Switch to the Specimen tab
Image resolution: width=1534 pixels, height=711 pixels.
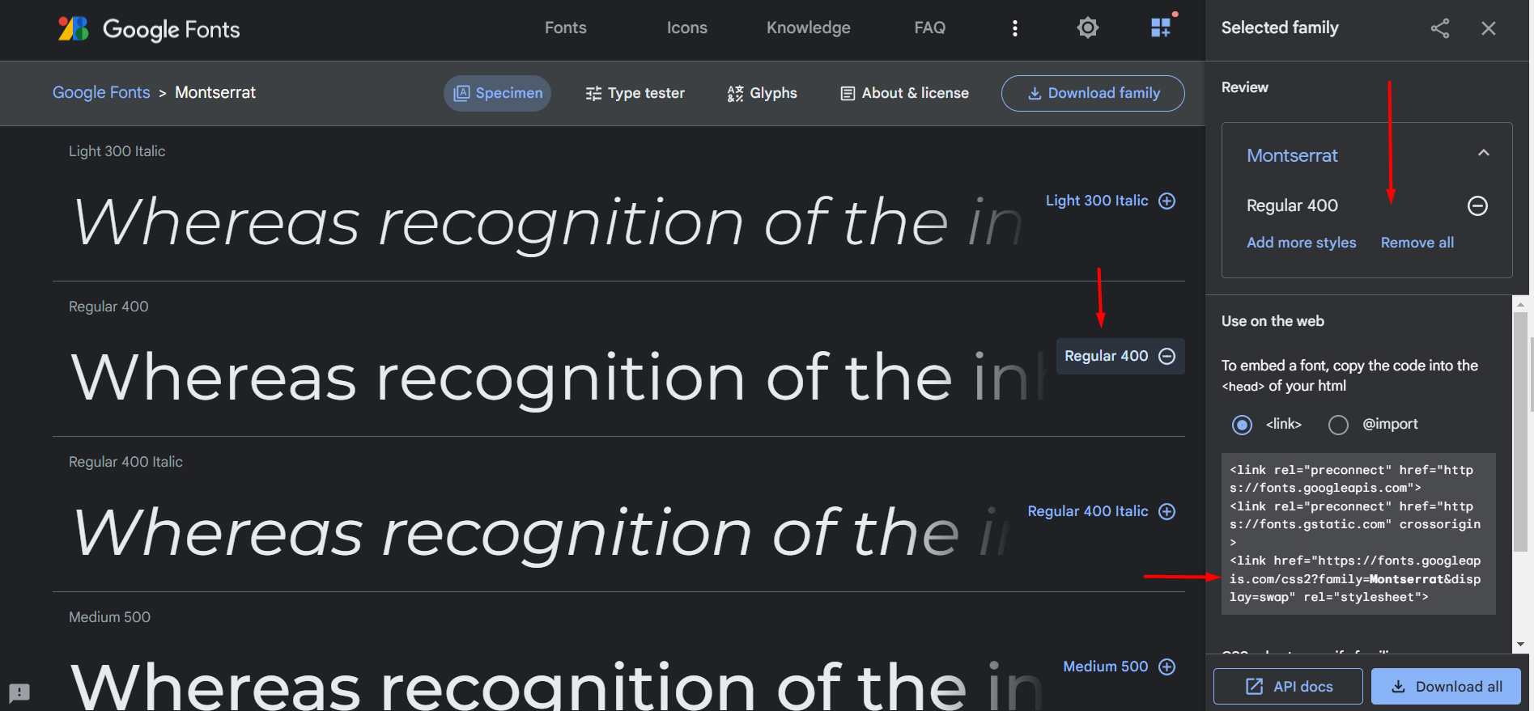click(x=497, y=93)
